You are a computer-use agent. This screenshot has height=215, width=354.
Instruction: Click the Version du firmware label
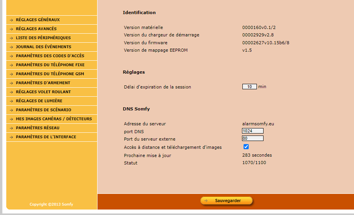pyautogui.click(x=146, y=43)
